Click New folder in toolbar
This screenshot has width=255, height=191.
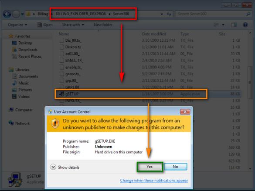(103, 25)
